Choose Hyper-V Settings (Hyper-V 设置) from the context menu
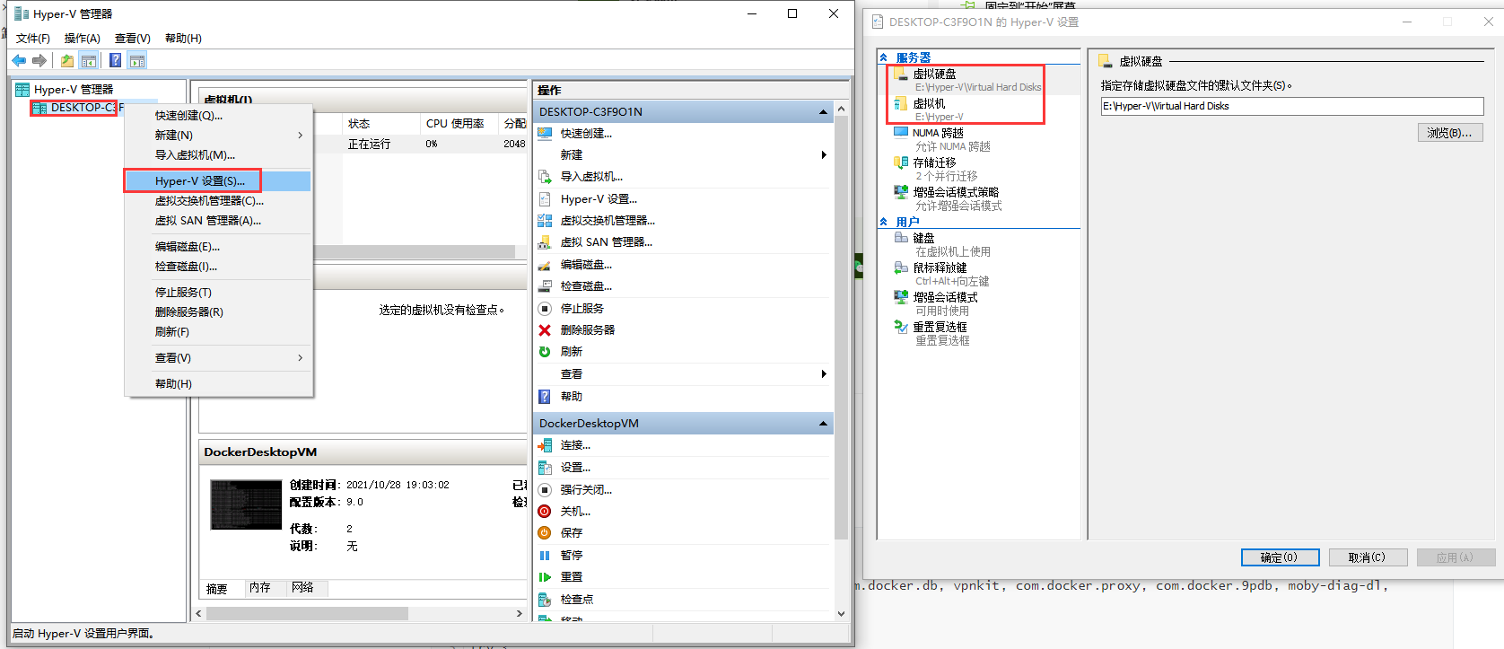 [x=199, y=181]
